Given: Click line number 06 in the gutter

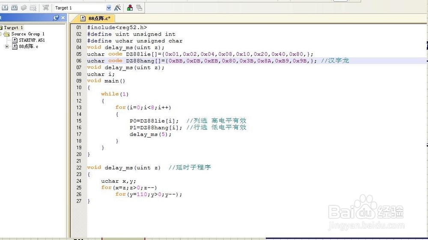Looking at the screenshot, I should point(79,61).
